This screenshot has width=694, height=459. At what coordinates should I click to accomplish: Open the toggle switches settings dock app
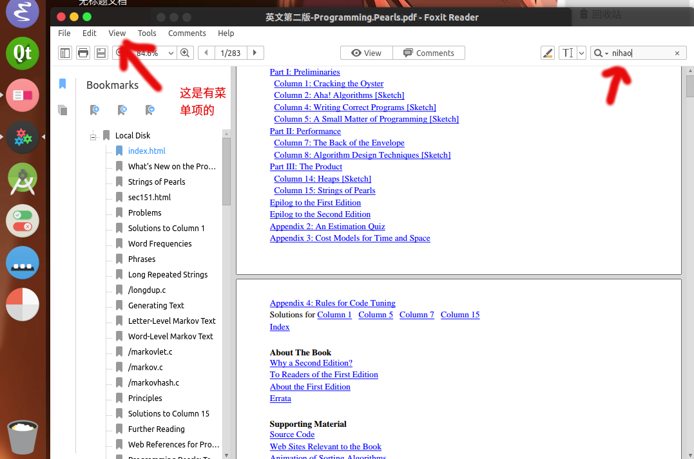tap(23, 221)
